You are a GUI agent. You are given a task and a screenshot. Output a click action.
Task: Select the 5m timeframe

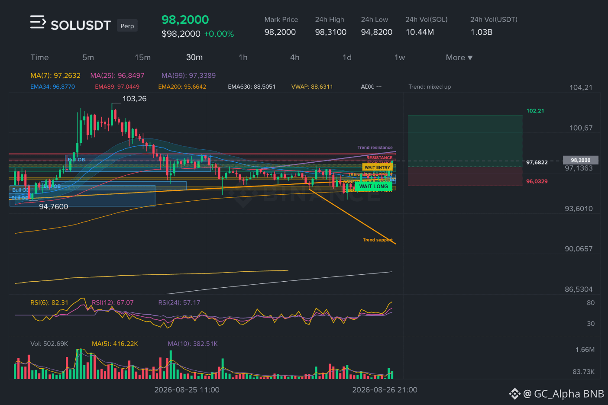click(88, 58)
